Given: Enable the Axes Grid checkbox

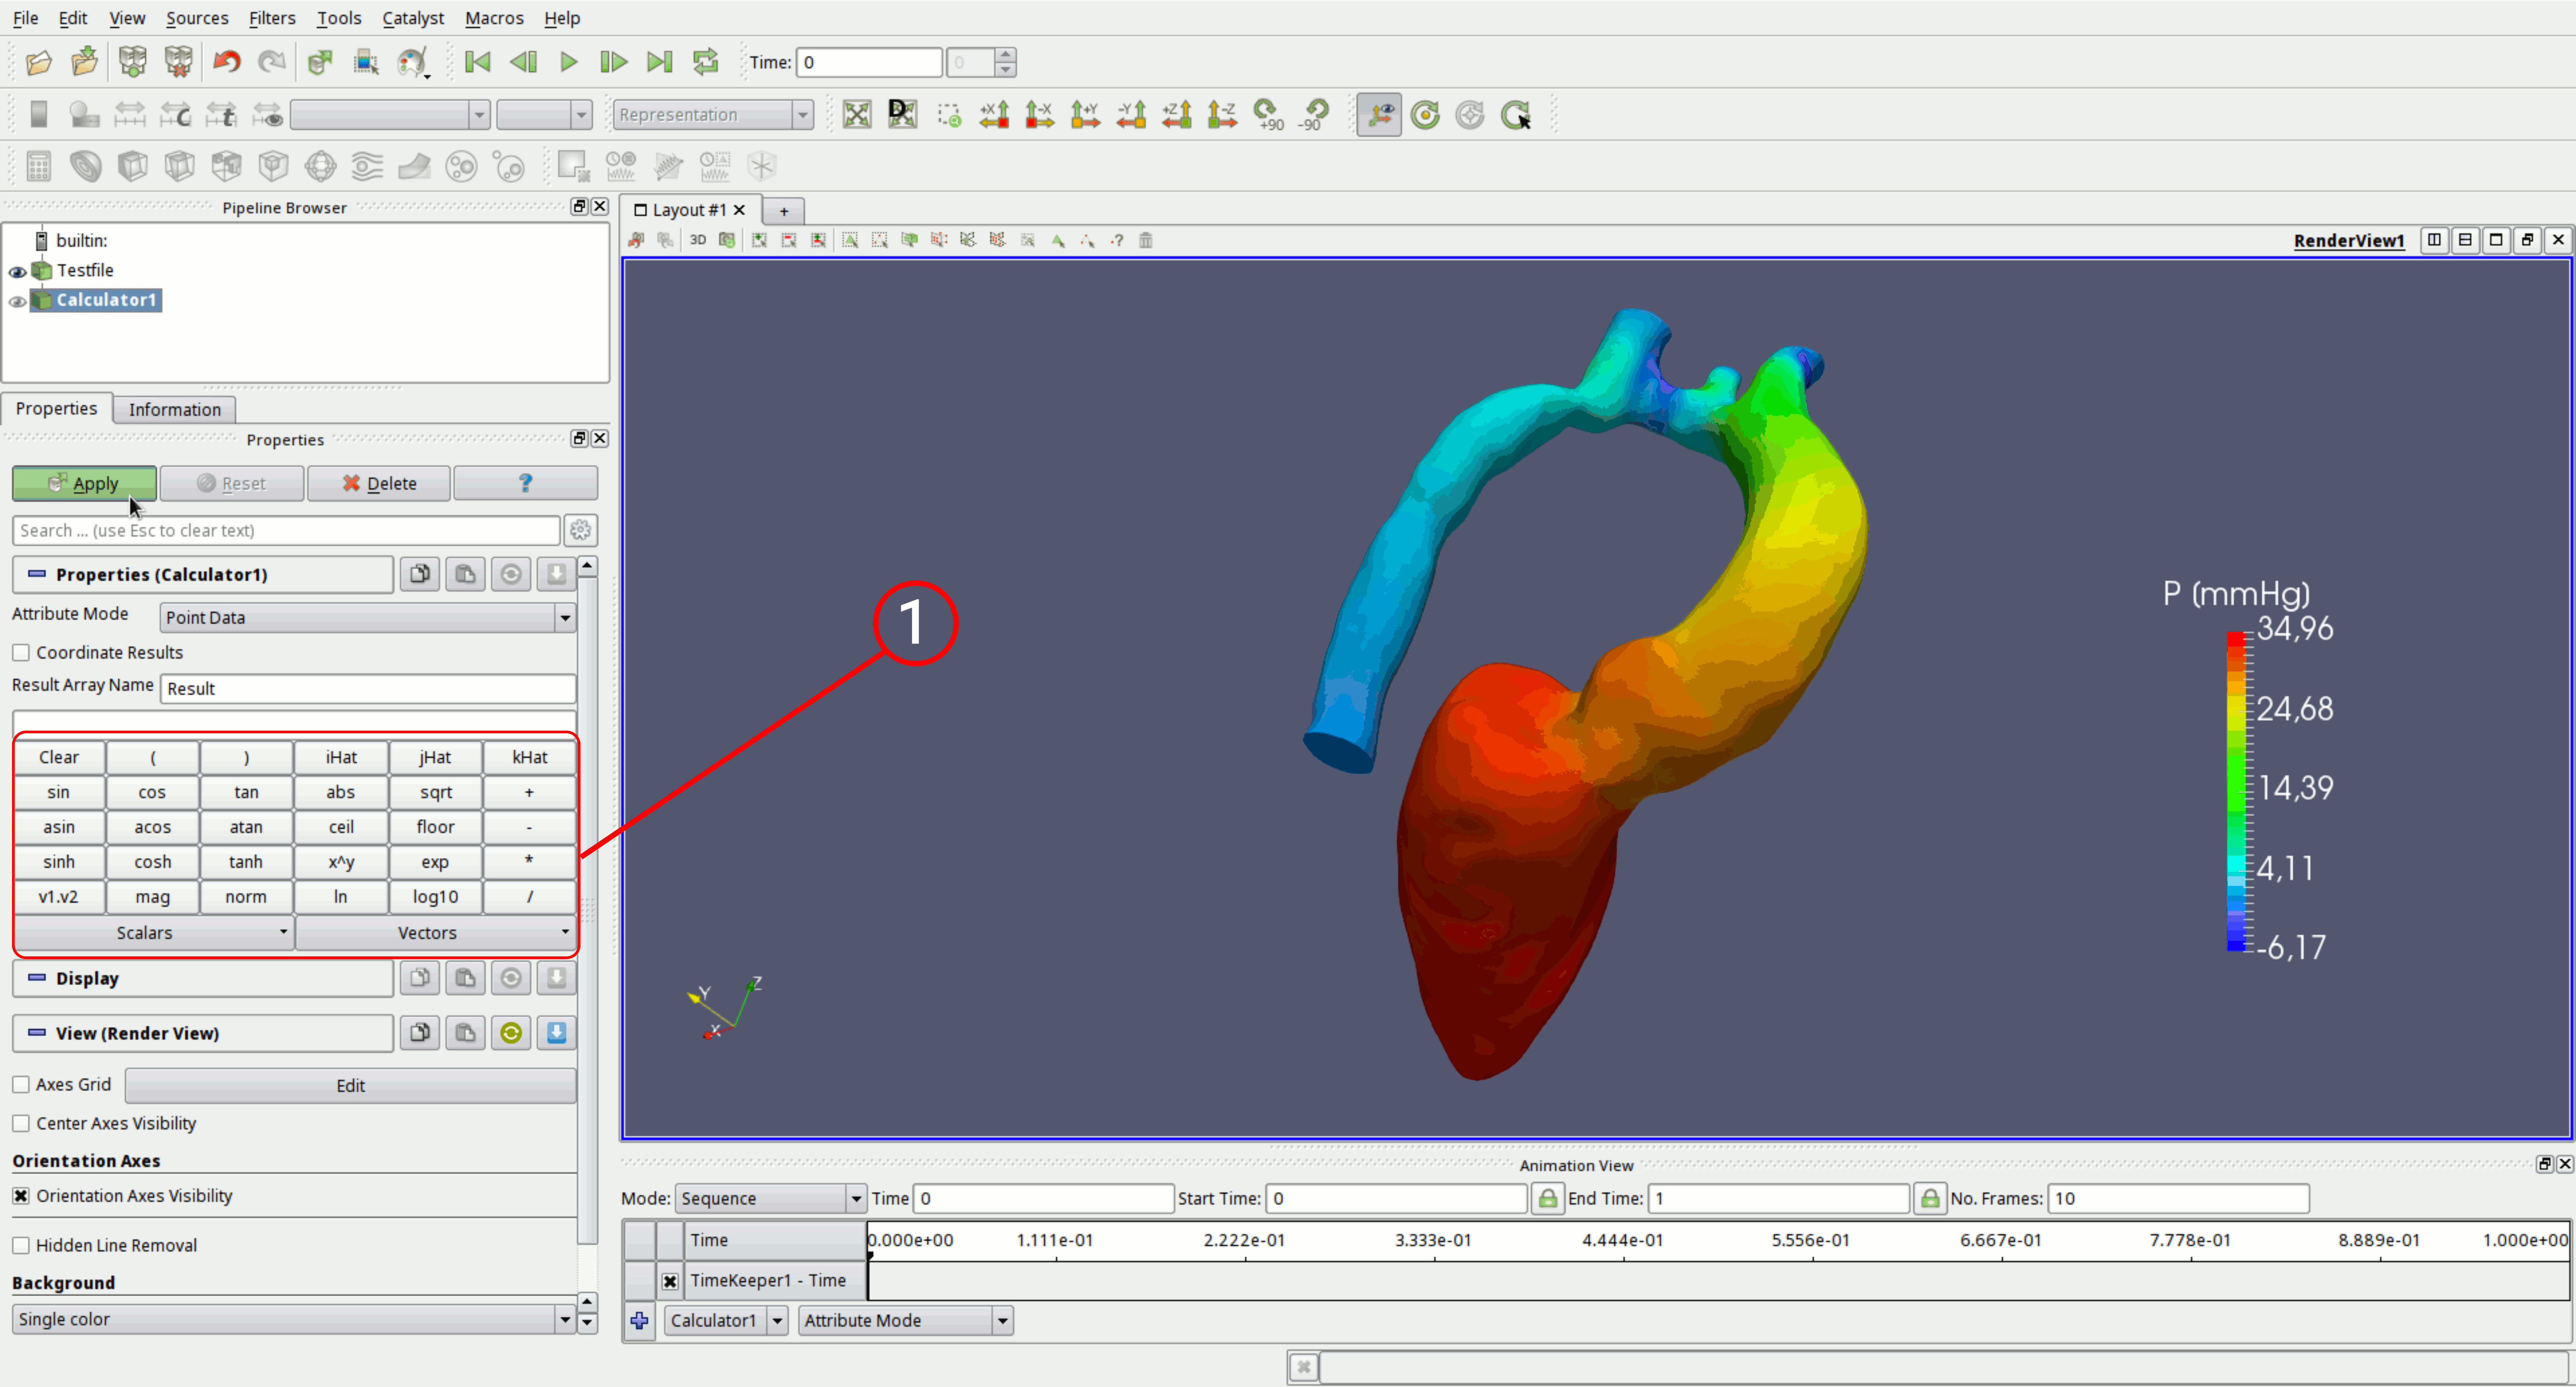Looking at the screenshot, I should coord(21,1085).
